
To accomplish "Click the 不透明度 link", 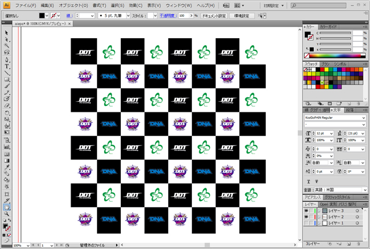I will click(168, 16).
